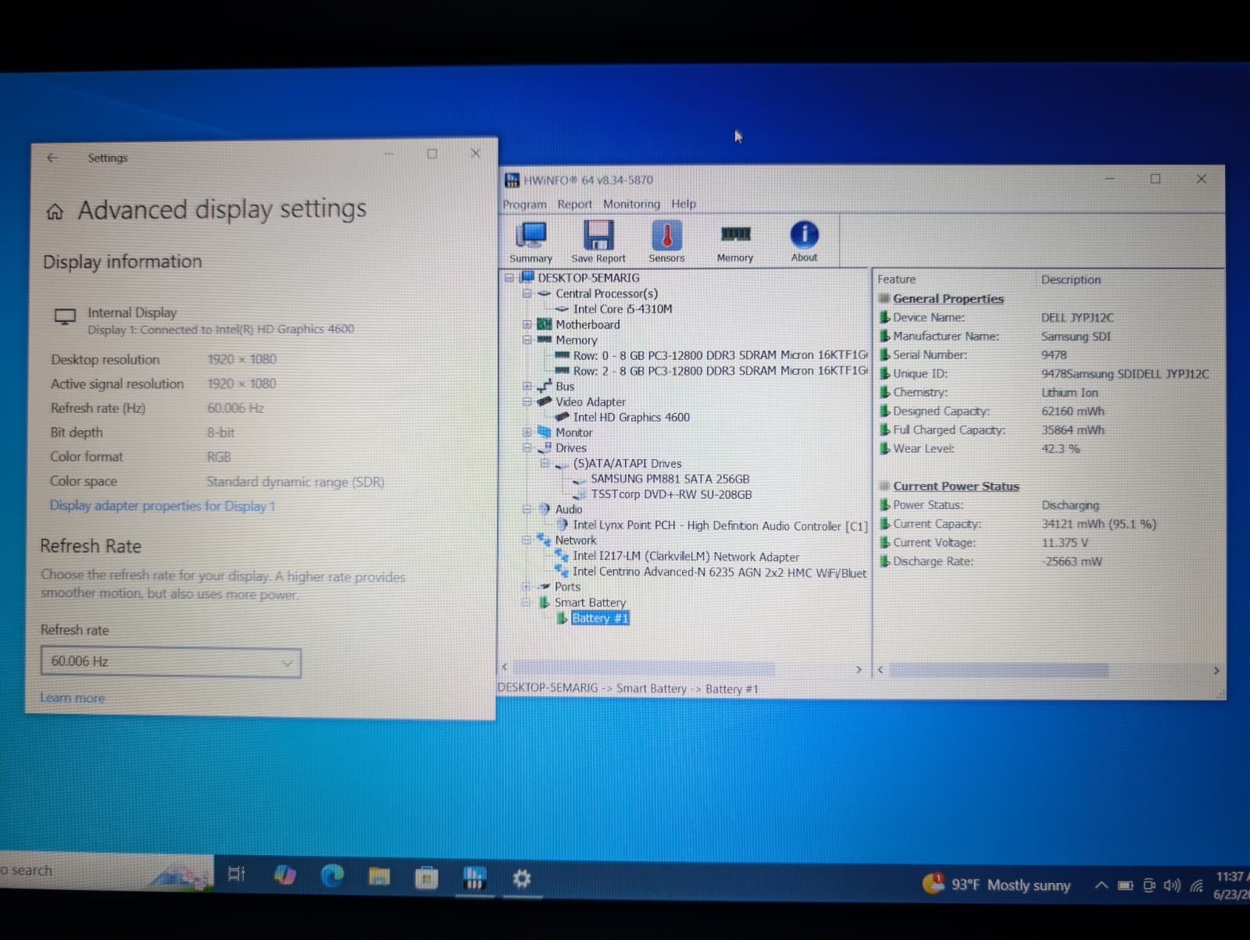Open the Copilot taskbar icon
This screenshot has width=1250, height=940.
[x=284, y=875]
